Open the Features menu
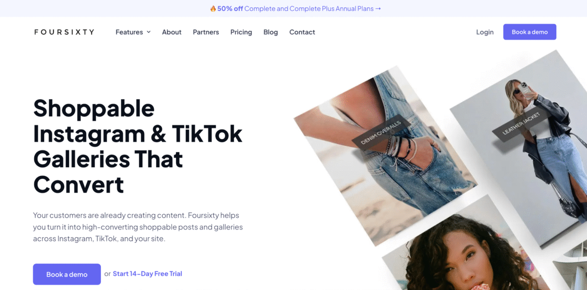 (133, 32)
